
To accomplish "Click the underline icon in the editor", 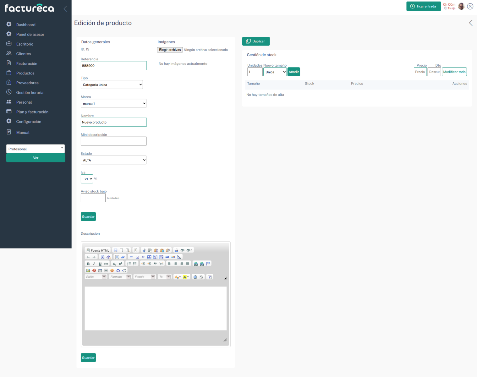I will pos(100,264).
